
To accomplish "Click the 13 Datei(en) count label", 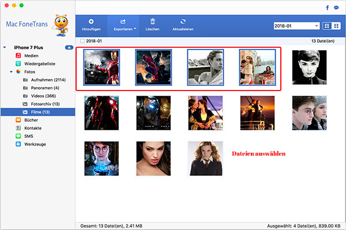I will coord(323,41).
